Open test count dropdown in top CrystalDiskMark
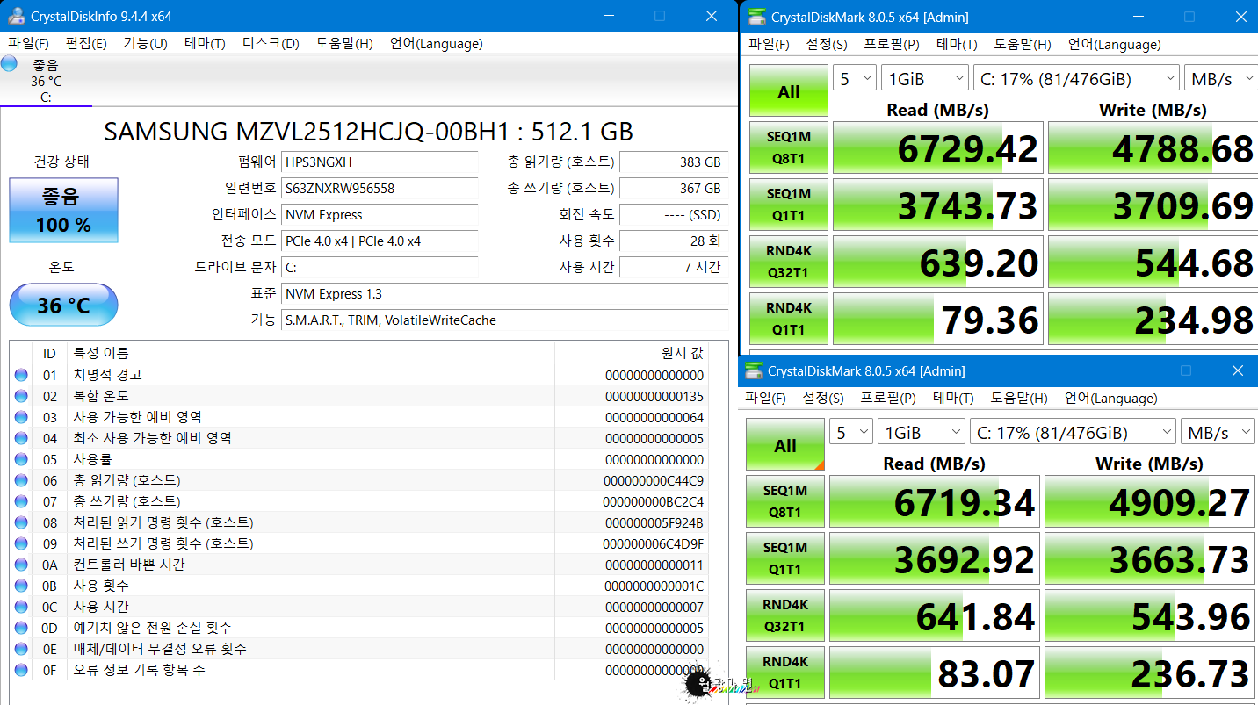The height and width of the screenshot is (705, 1258). click(x=855, y=79)
